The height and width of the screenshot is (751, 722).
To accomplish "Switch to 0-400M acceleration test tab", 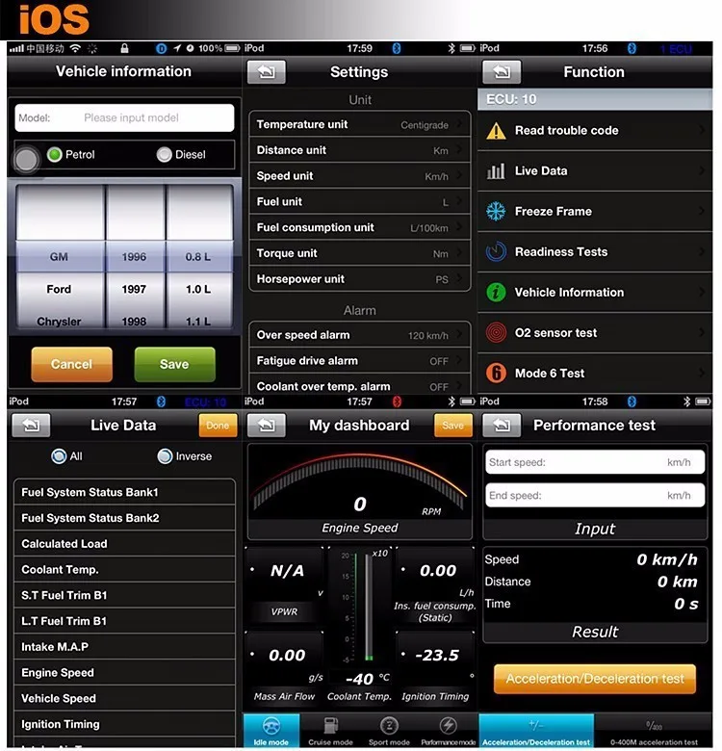I will tap(654, 732).
